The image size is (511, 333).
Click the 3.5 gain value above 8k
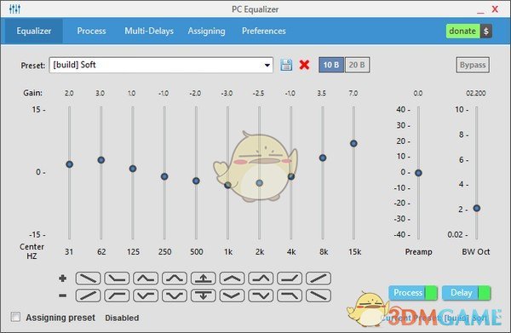tap(322, 94)
